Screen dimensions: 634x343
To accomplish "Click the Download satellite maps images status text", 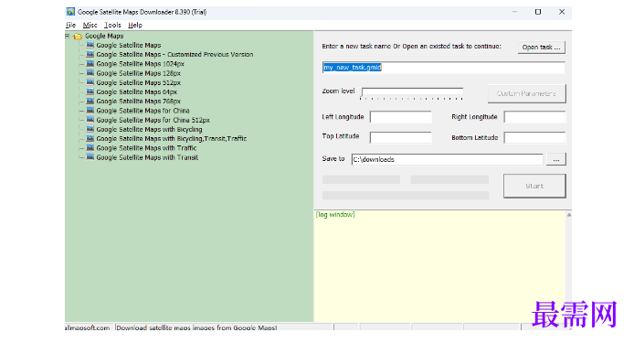I will 196,327.
